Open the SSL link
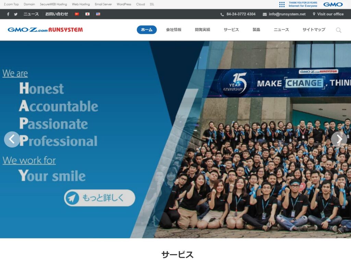The height and width of the screenshot is (264, 351). click(152, 4)
